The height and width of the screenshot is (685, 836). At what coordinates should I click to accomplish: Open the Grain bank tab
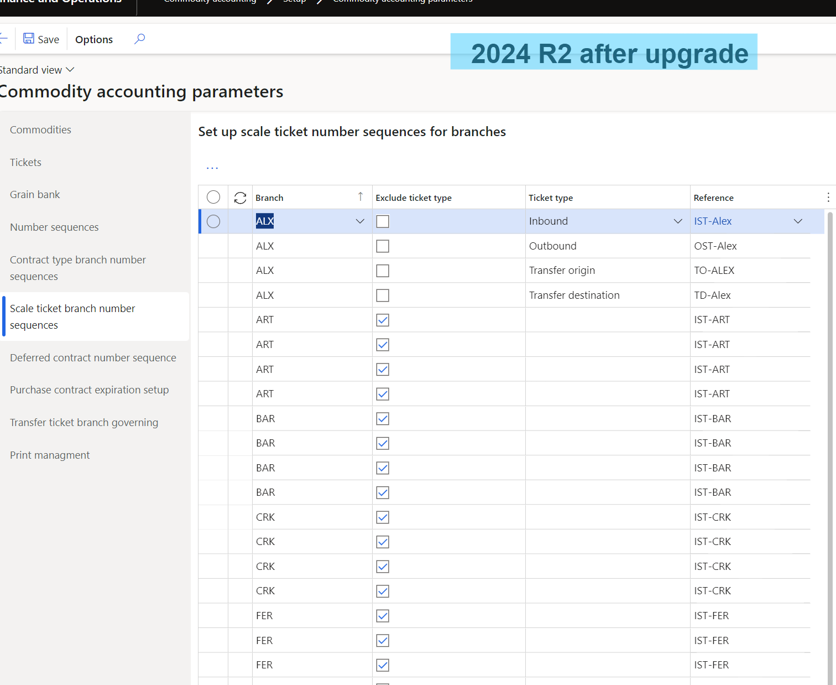pos(35,195)
